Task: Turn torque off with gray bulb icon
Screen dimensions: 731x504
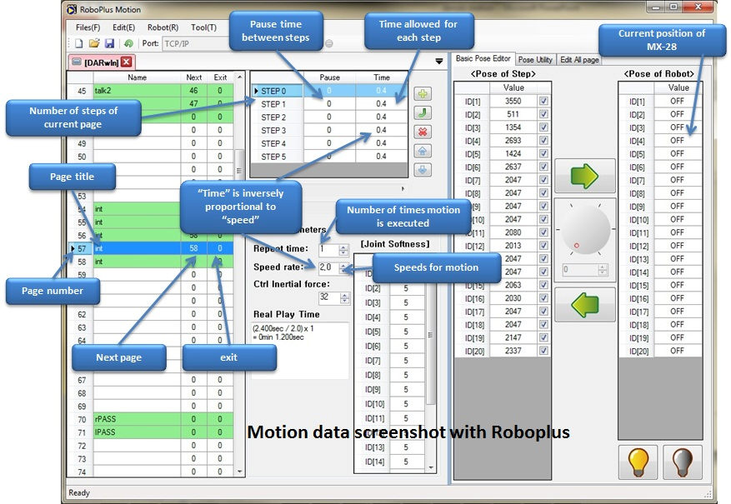Action: point(682,462)
